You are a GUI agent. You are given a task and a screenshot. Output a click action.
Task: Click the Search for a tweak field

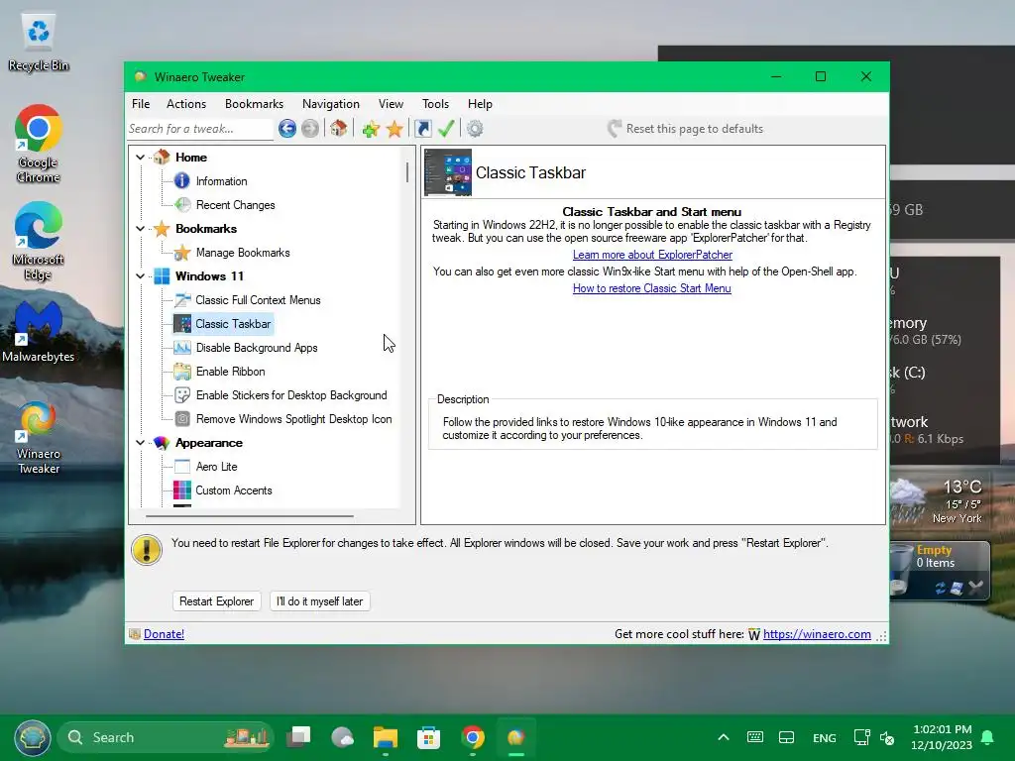200,129
